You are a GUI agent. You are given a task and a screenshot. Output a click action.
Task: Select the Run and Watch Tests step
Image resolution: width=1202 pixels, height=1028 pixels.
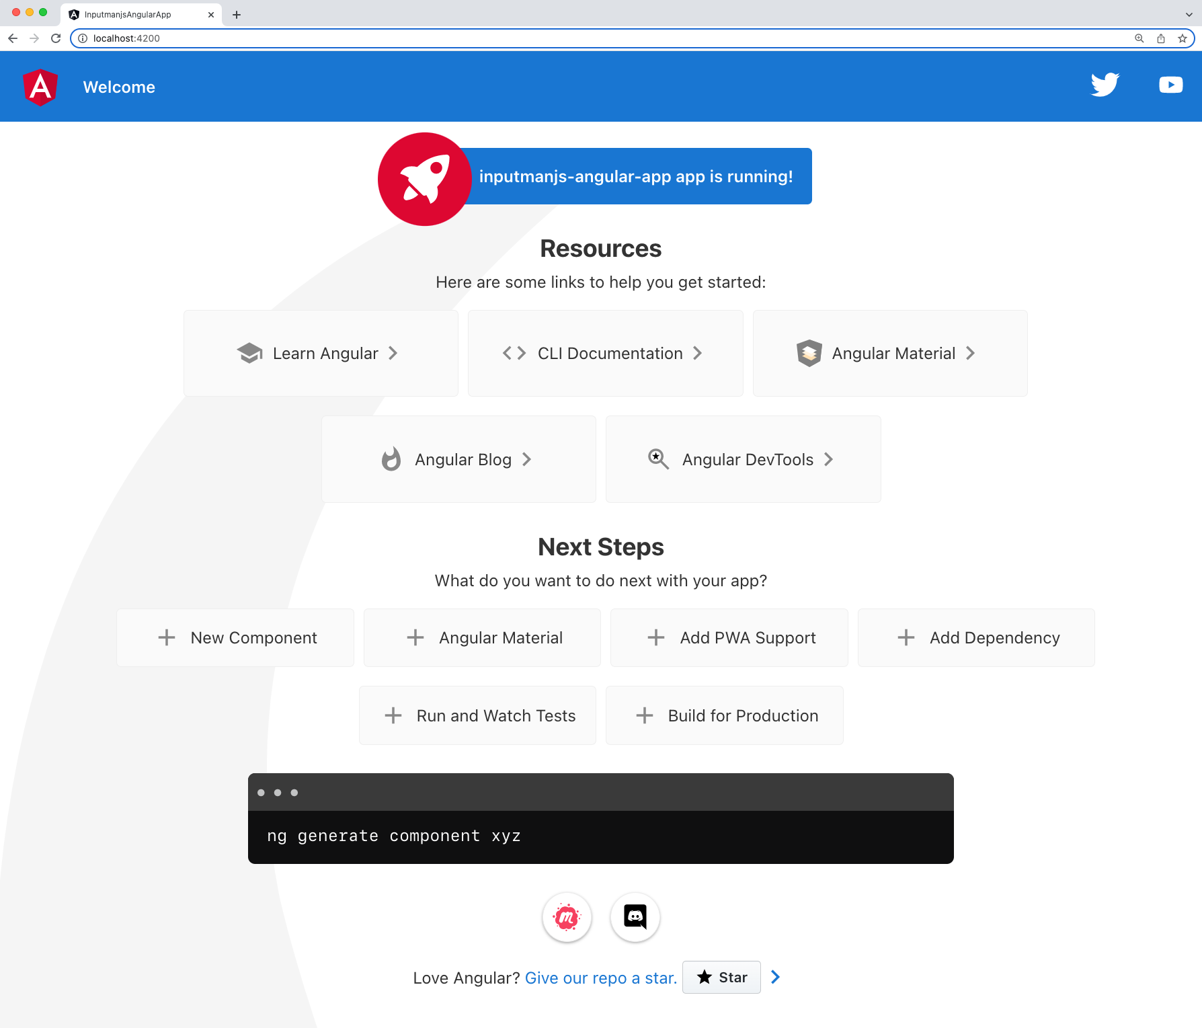pyautogui.click(x=477, y=715)
